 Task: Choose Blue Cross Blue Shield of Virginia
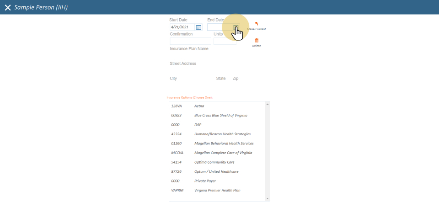point(220,115)
